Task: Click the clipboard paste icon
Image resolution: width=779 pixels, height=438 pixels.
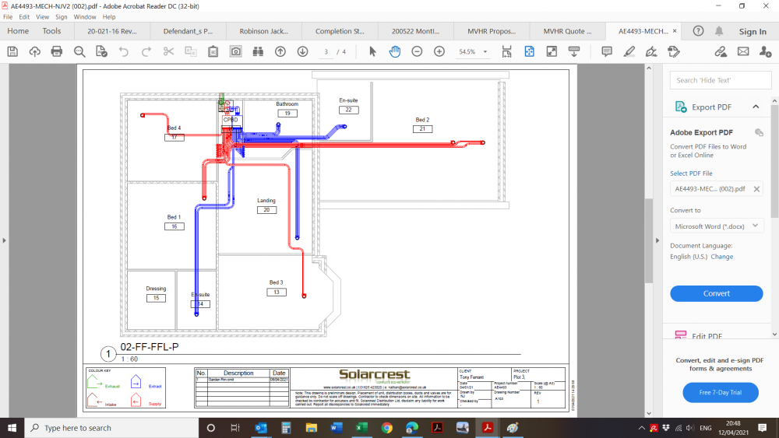Action: pos(213,51)
